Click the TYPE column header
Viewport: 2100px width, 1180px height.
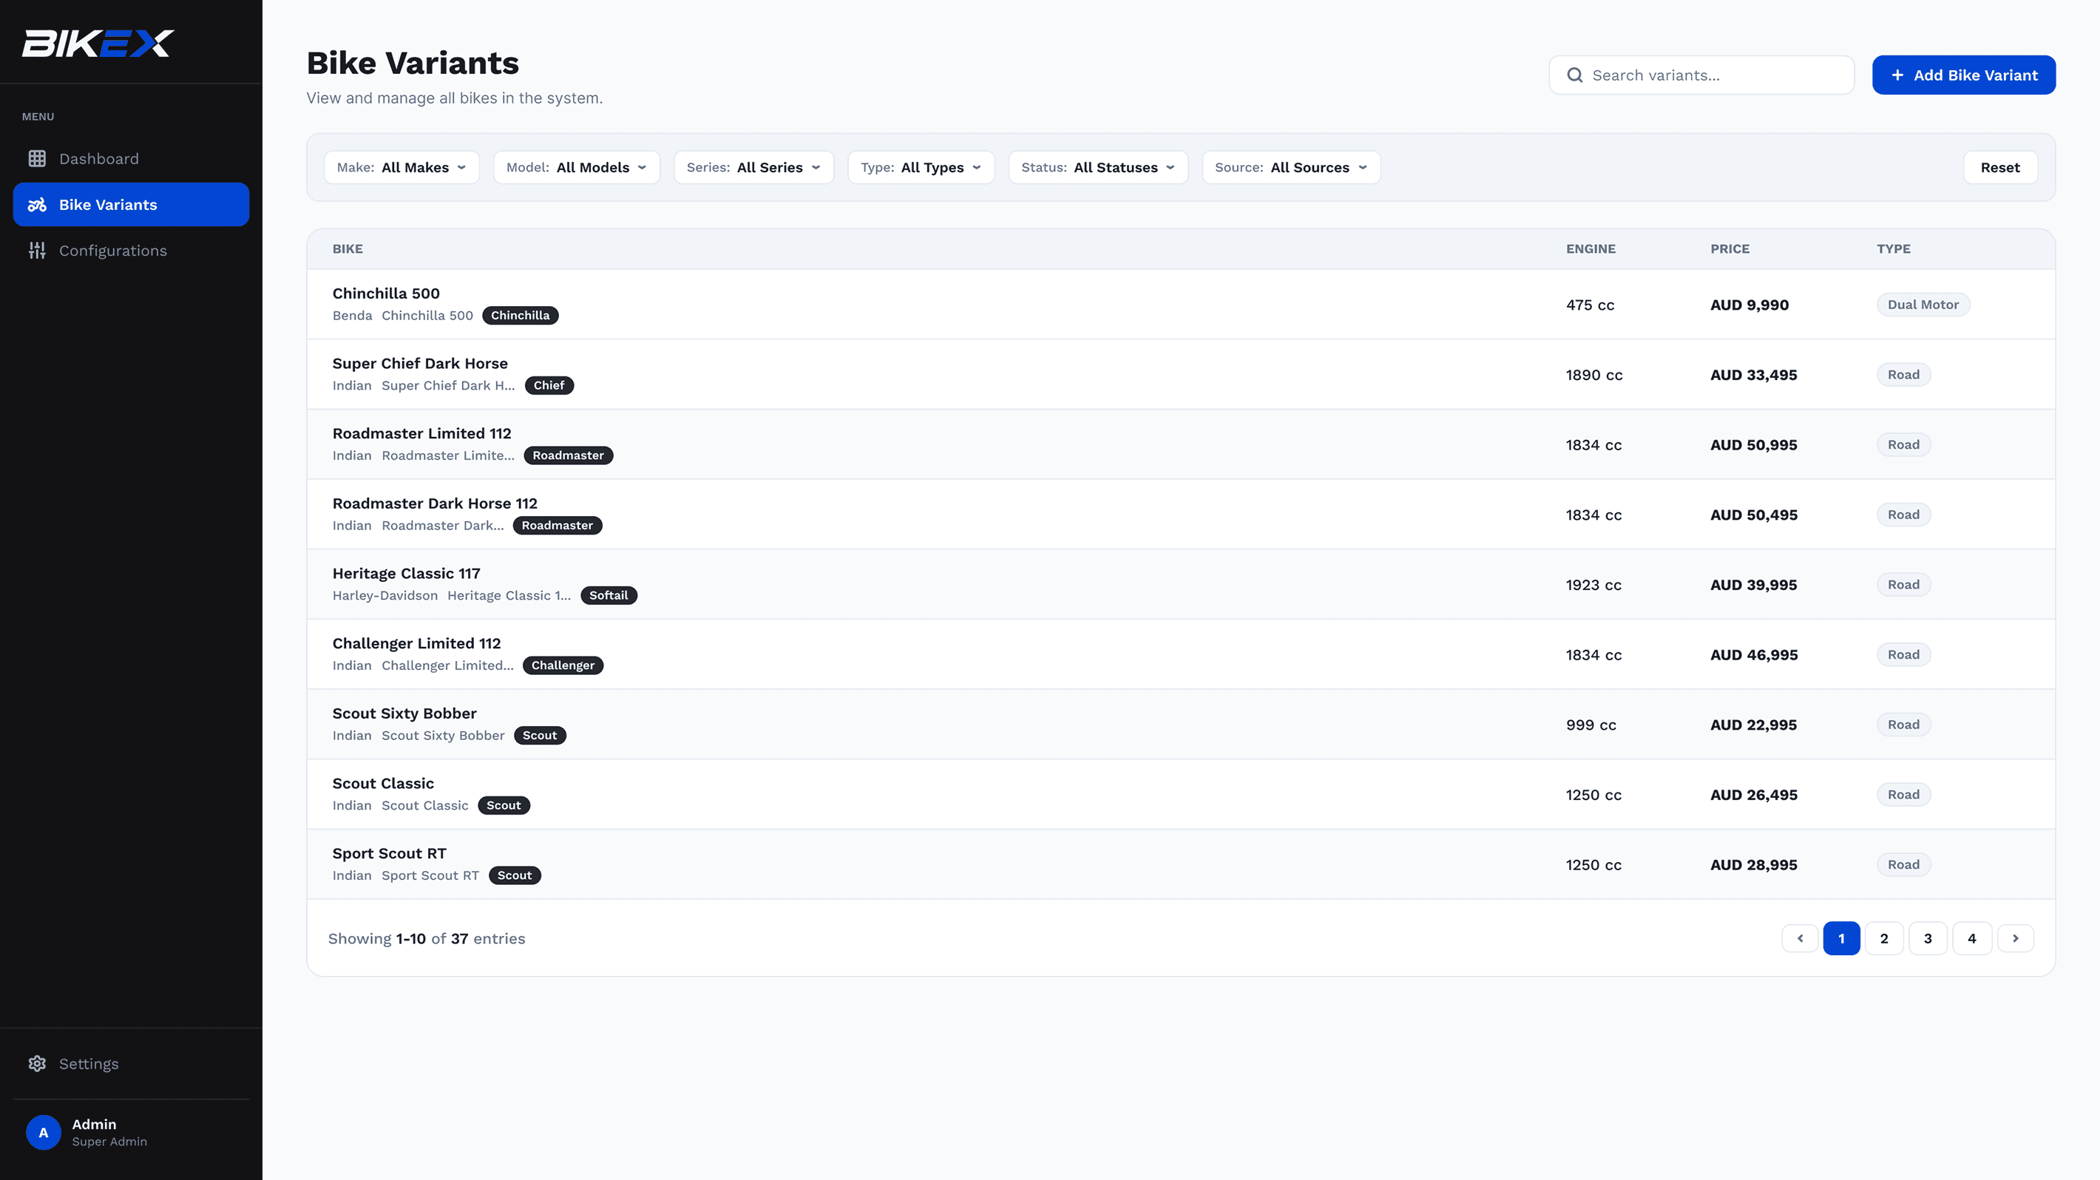pyautogui.click(x=1893, y=248)
